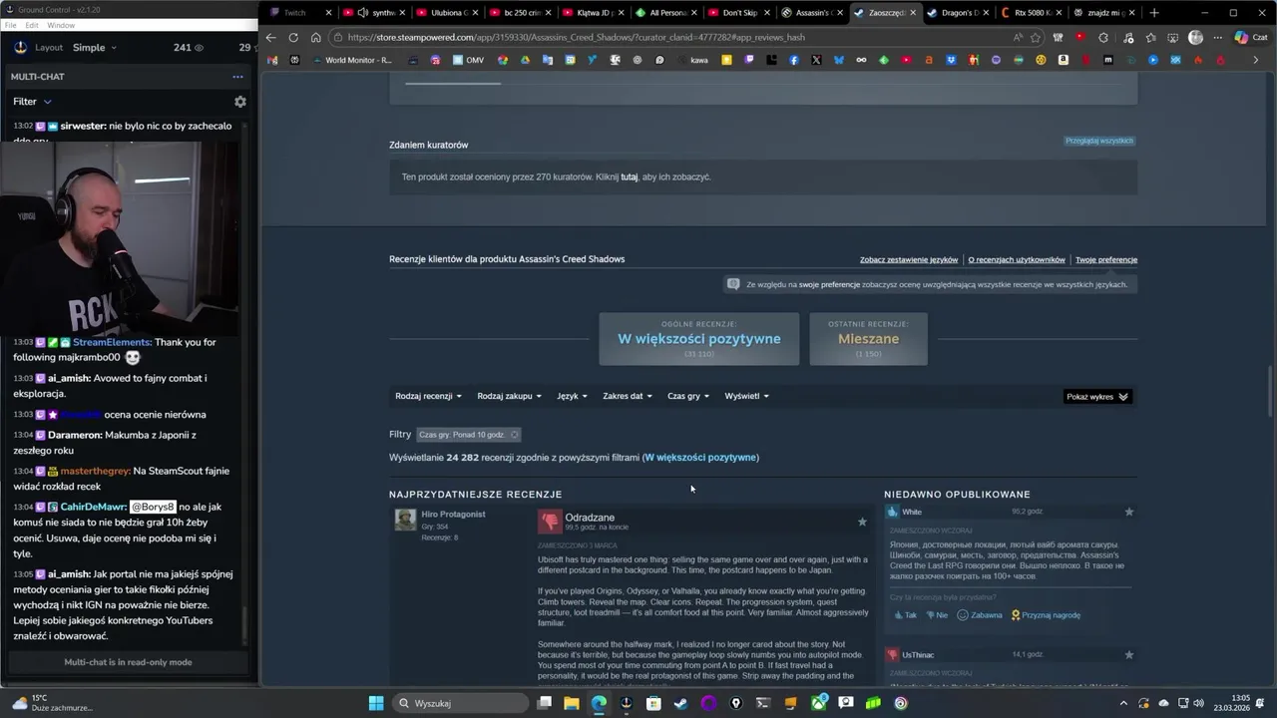Screen dimensions: 1277x718
Task: Click the page vertical scrollbar thumb
Action: (x=1271, y=392)
